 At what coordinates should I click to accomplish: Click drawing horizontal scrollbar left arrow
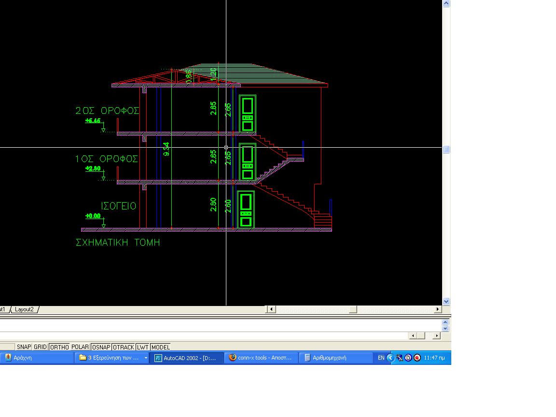(271, 309)
